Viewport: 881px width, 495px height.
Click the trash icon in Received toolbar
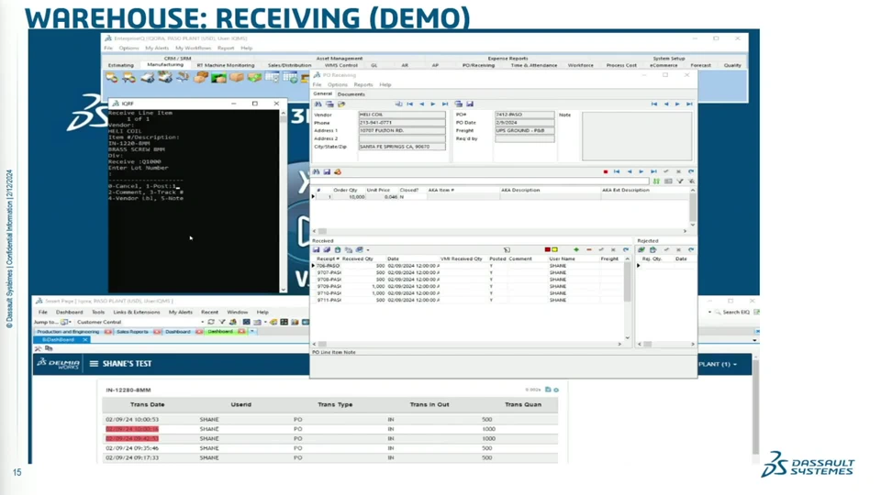[338, 249]
